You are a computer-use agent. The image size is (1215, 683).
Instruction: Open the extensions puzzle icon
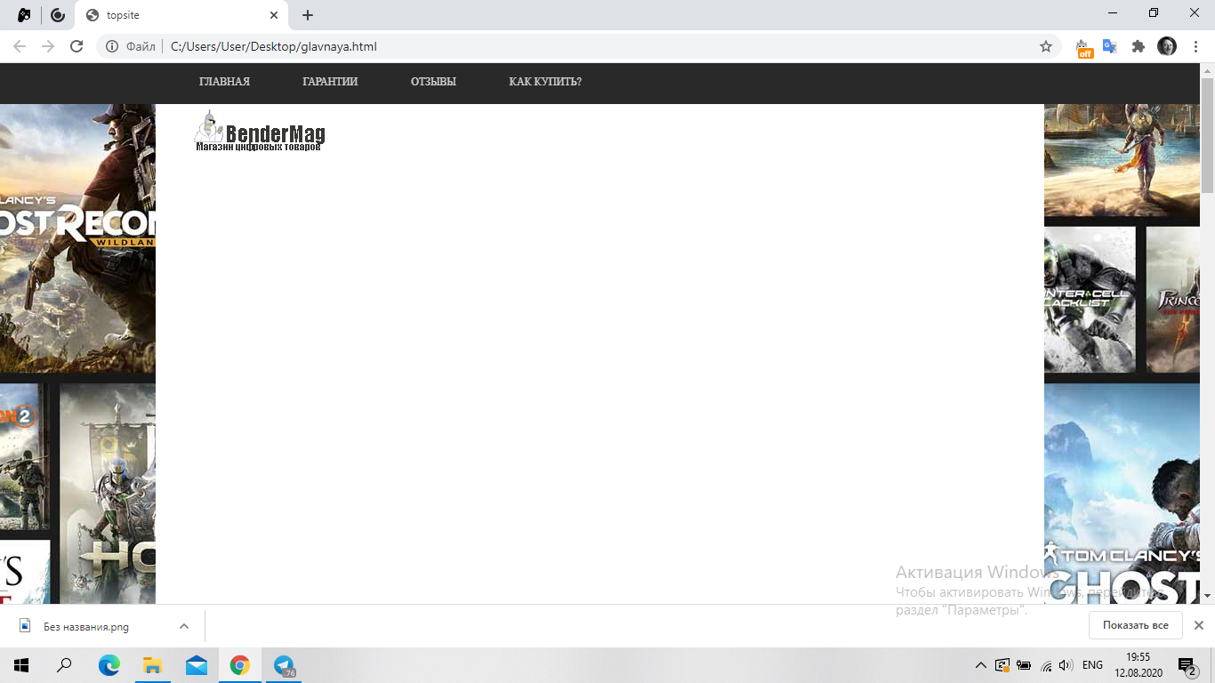tap(1139, 46)
